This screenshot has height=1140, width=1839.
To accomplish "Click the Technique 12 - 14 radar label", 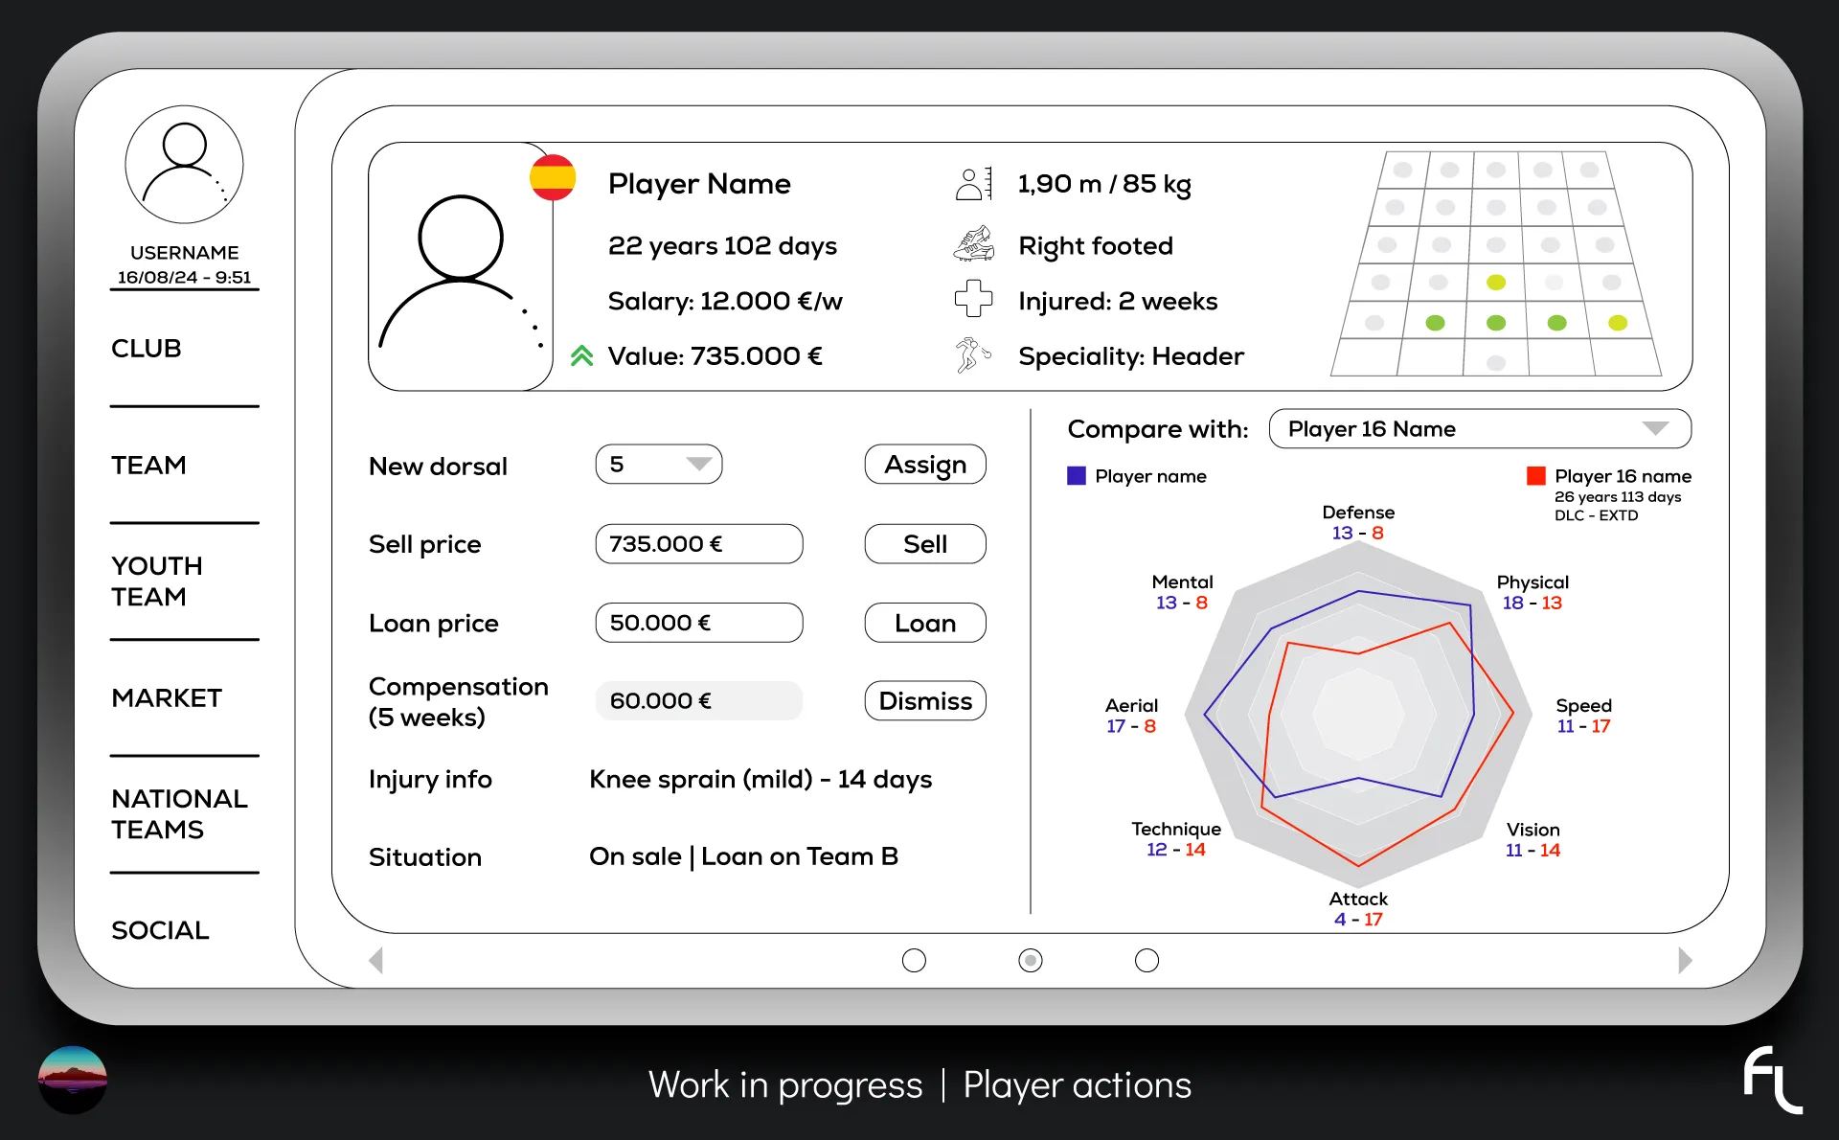I will [x=1176, y=839].
